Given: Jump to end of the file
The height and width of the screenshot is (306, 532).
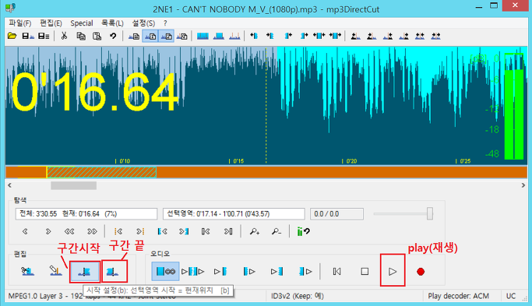Looking at the screenshot, I should pos(228,231).
